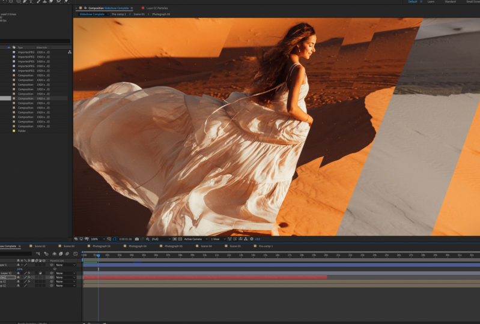Open parent dropdown of red-bar selected layer
The image size is (480, 324).
point(65,277)
